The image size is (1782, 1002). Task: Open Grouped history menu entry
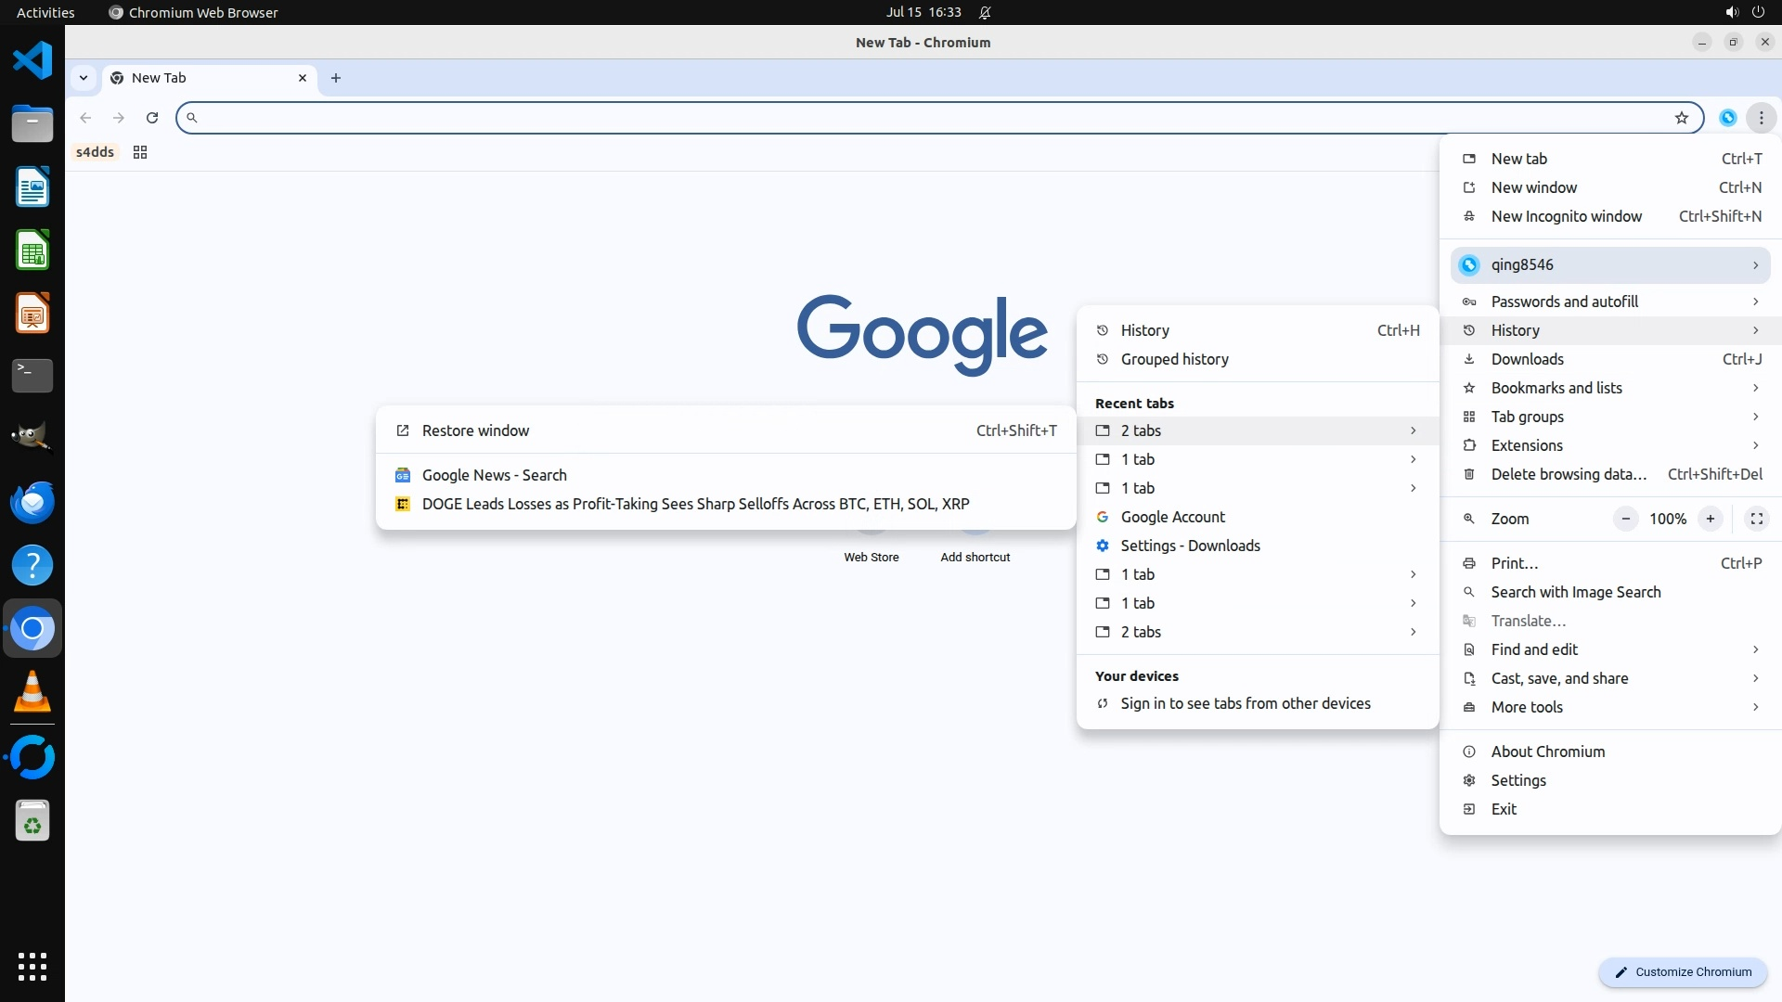[1174, 359]
